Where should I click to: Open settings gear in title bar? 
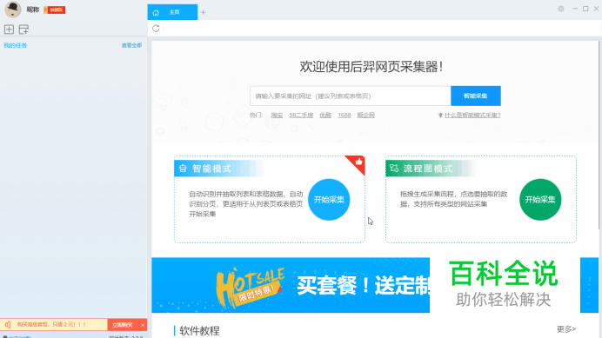pos(561,9)
